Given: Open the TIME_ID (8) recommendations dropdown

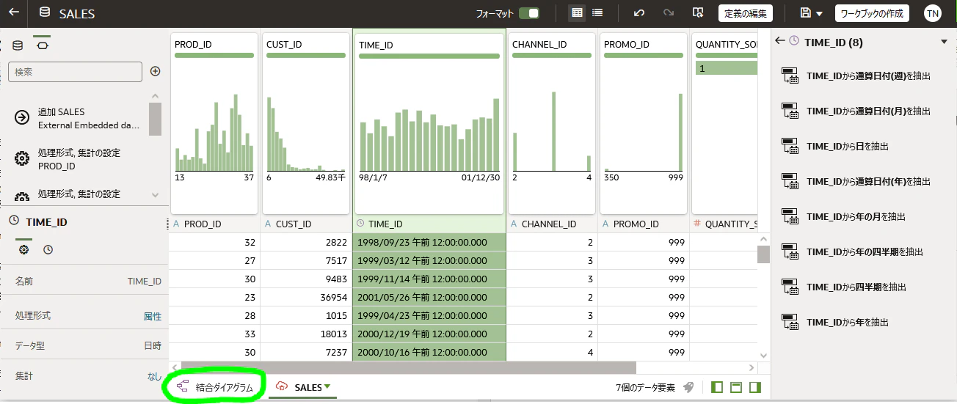Looking at the screenshot, I should point(945,42).
